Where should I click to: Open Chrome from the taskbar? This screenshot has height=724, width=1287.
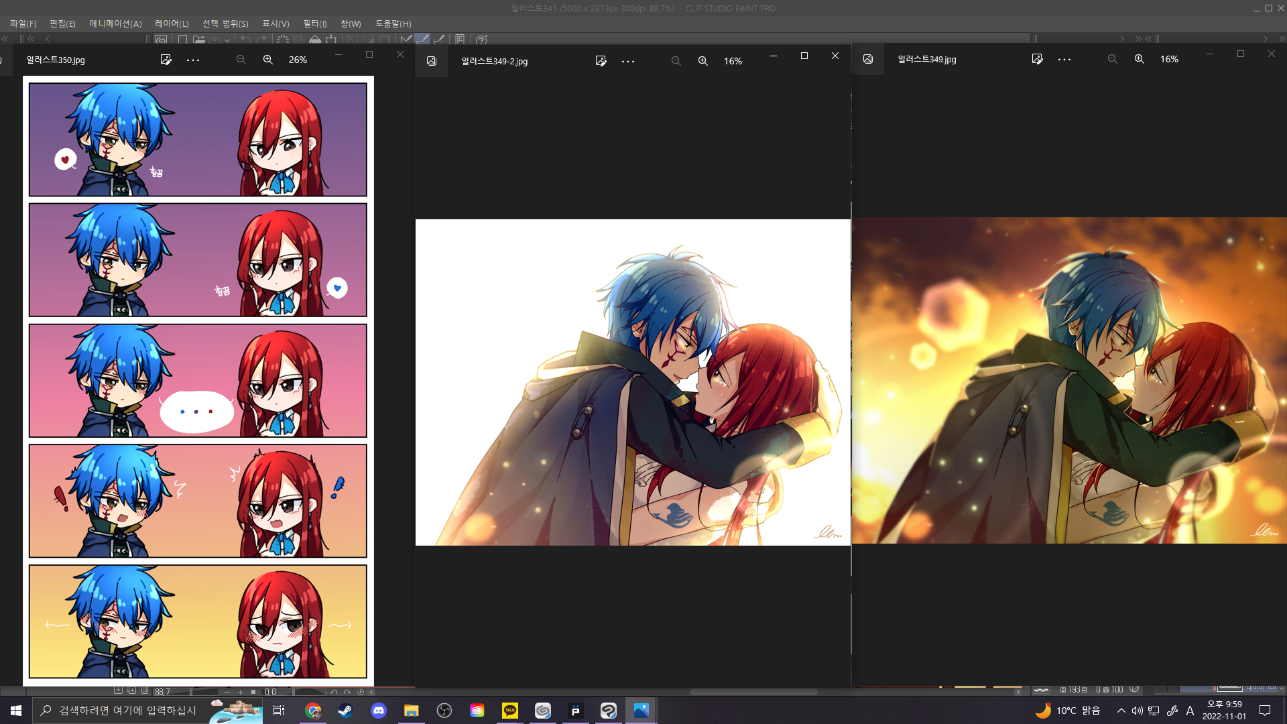point(313,711)
